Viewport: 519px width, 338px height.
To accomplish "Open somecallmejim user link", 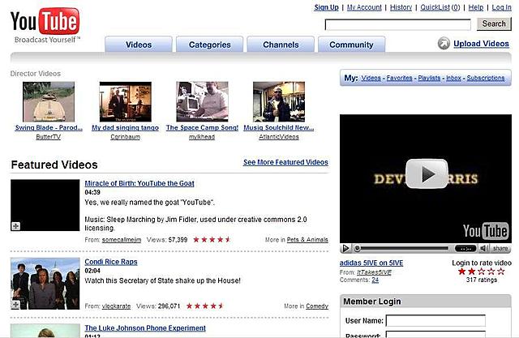I will pos(122,240).
